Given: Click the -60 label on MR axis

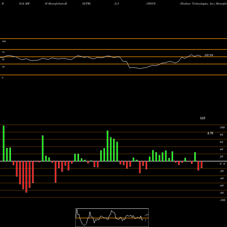Looking at the screenshot, I should click(x=222, y=186).
